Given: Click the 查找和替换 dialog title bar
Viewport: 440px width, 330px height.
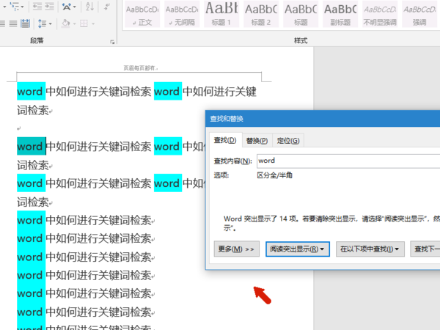Looking at the screenshot, I should pos(323,119).
